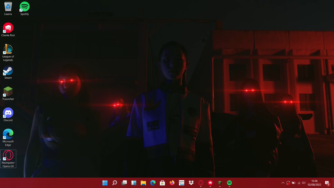Select the TLauncher desktop shortcut
This screenshot has height=188, width=334.
(x=8, y=94)
